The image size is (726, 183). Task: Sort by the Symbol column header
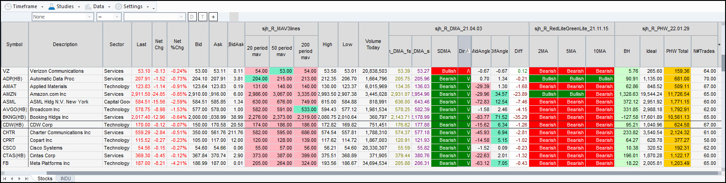tap(14, 44)
